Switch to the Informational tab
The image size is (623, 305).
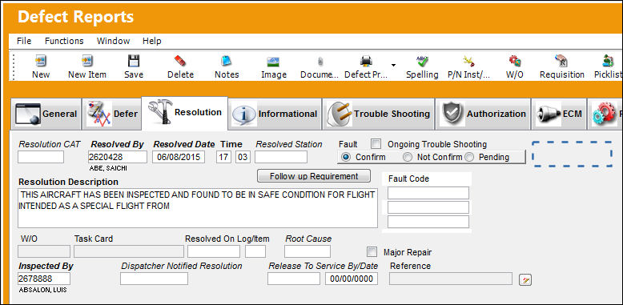pyautogui.click(x=275, y=114)
